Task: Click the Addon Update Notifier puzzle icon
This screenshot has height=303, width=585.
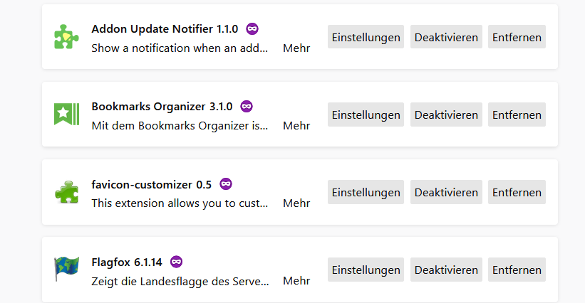Action: 67,37
